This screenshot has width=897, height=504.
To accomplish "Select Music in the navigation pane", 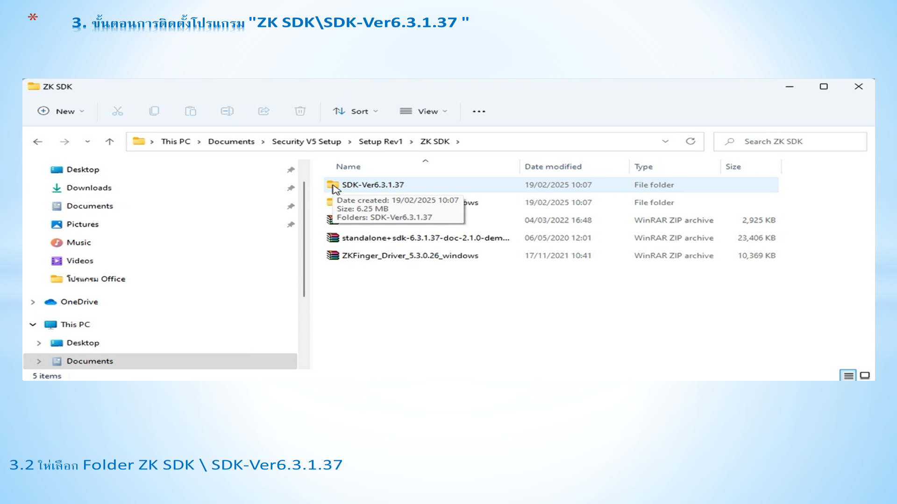I will (78, 242).
